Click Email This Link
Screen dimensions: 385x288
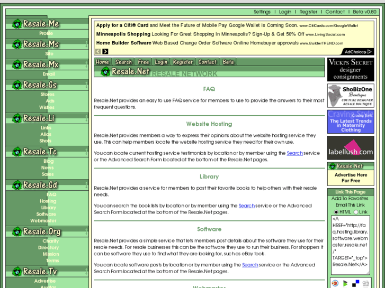coord(350,205)
